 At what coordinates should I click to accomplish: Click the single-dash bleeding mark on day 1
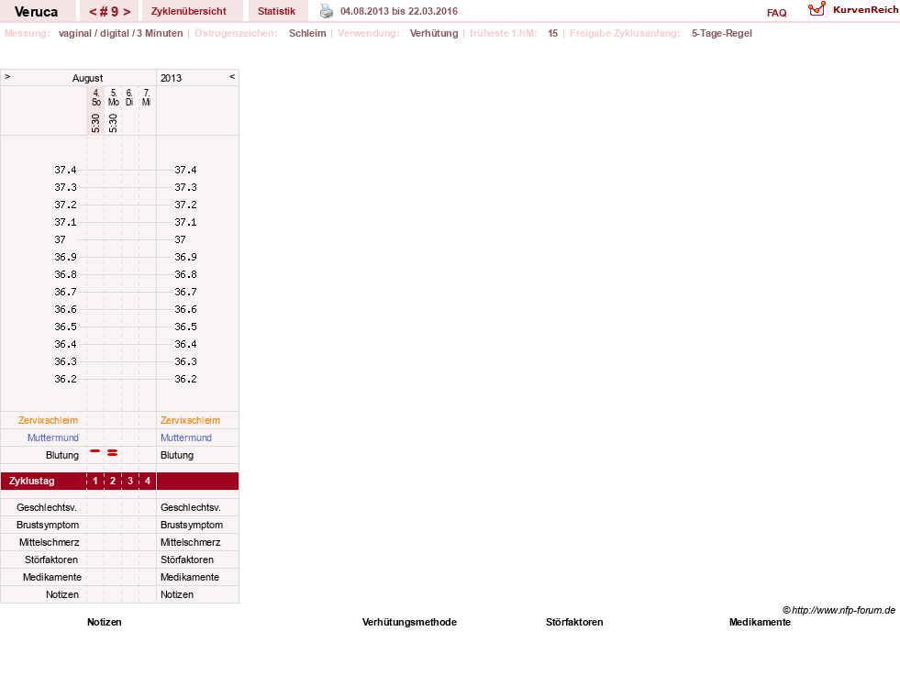pos(95,451)
